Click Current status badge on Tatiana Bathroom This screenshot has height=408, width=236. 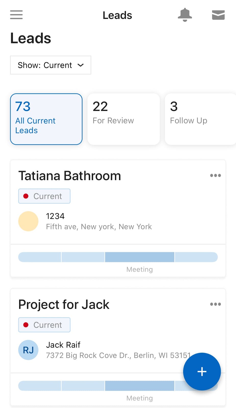pos(44,196)
